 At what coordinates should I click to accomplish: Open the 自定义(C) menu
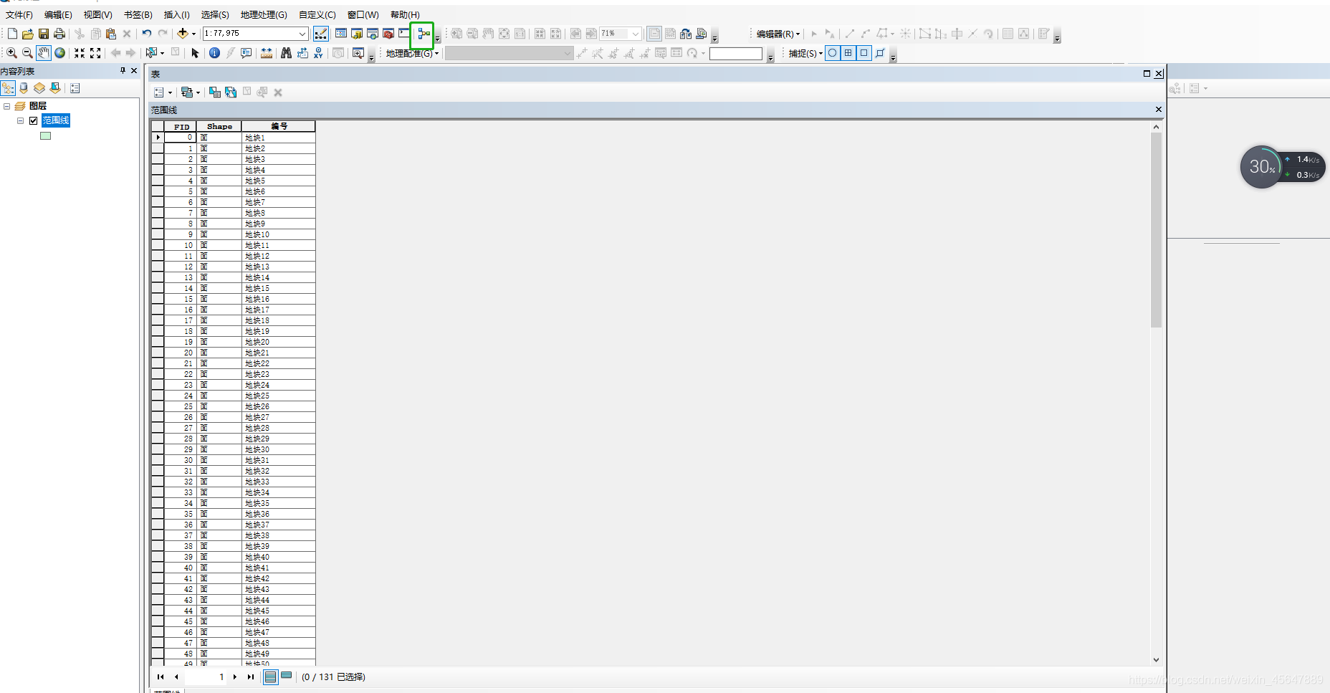coord(317,14)
